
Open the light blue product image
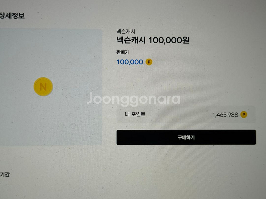[x=51, y=87]
